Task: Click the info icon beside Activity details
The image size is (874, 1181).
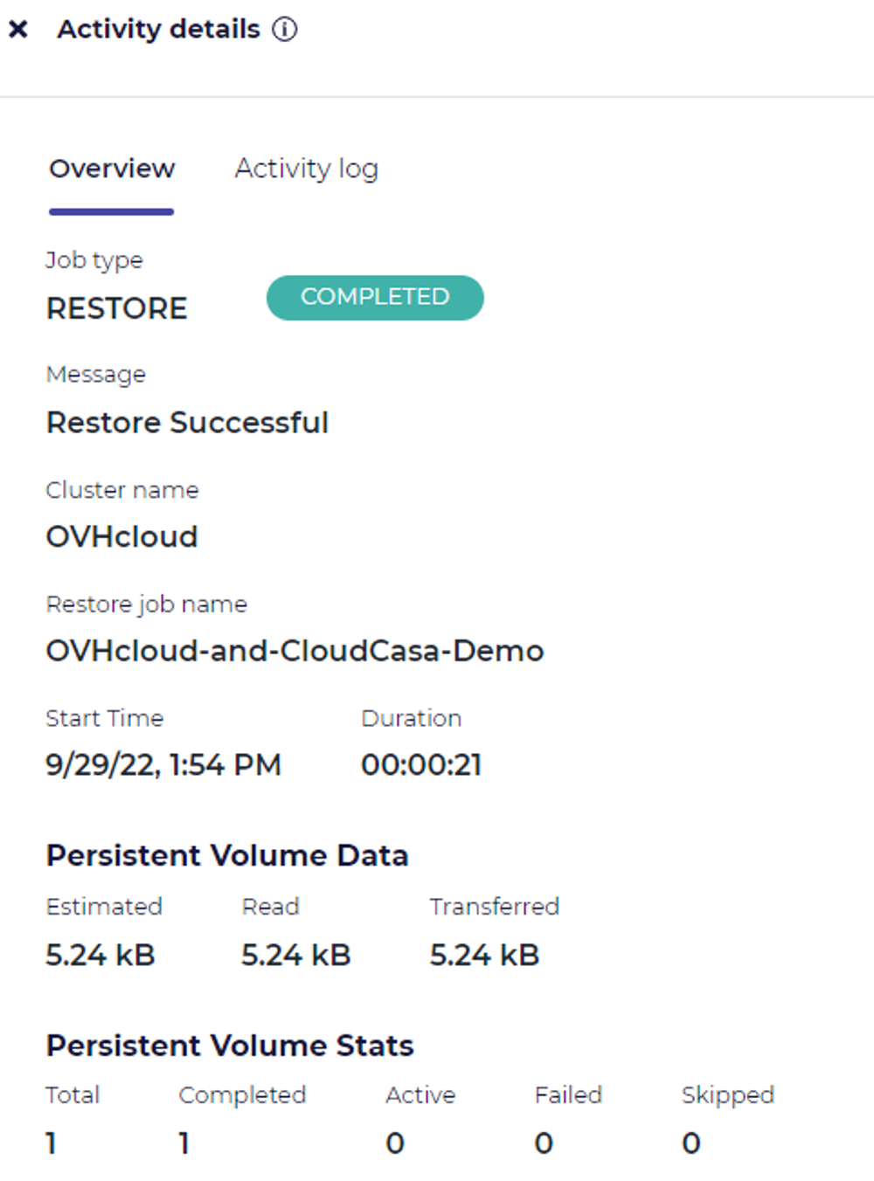Action: [285, 30]
